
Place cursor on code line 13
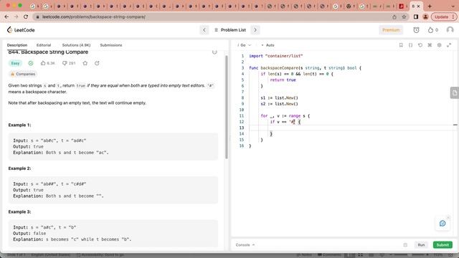351,128
